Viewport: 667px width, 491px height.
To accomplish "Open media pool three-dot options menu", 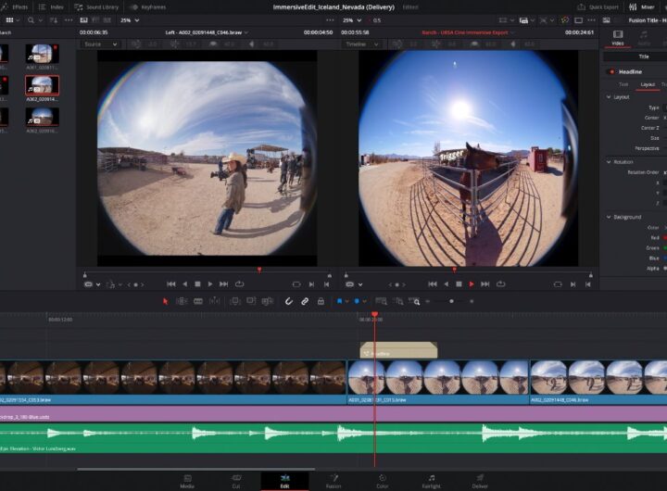I will click(x=68, y=20).
